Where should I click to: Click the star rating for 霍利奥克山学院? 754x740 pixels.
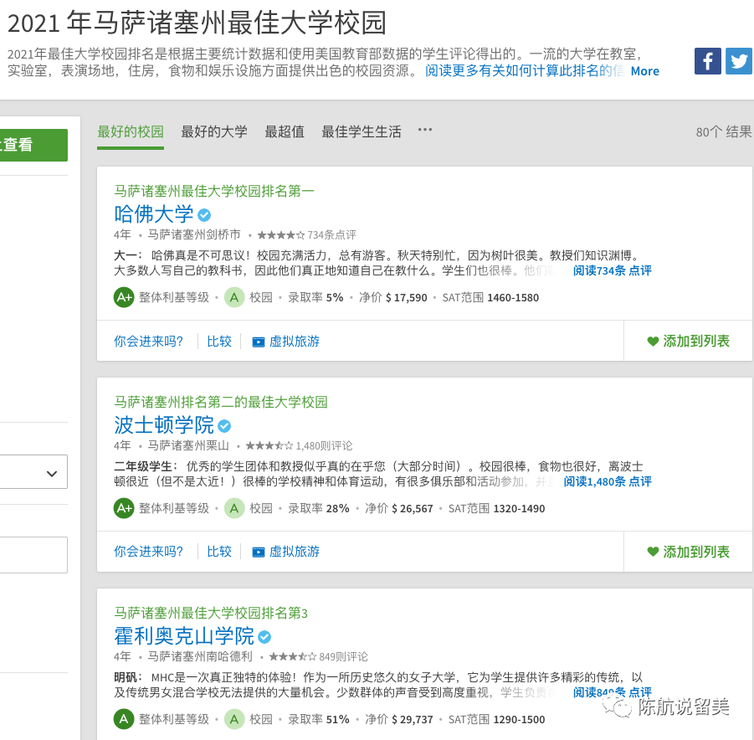(293, 657)
